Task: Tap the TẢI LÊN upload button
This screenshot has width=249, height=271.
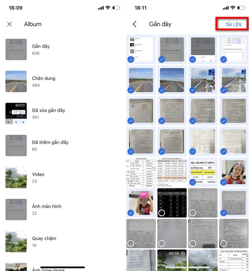Action: pos(233,25)
